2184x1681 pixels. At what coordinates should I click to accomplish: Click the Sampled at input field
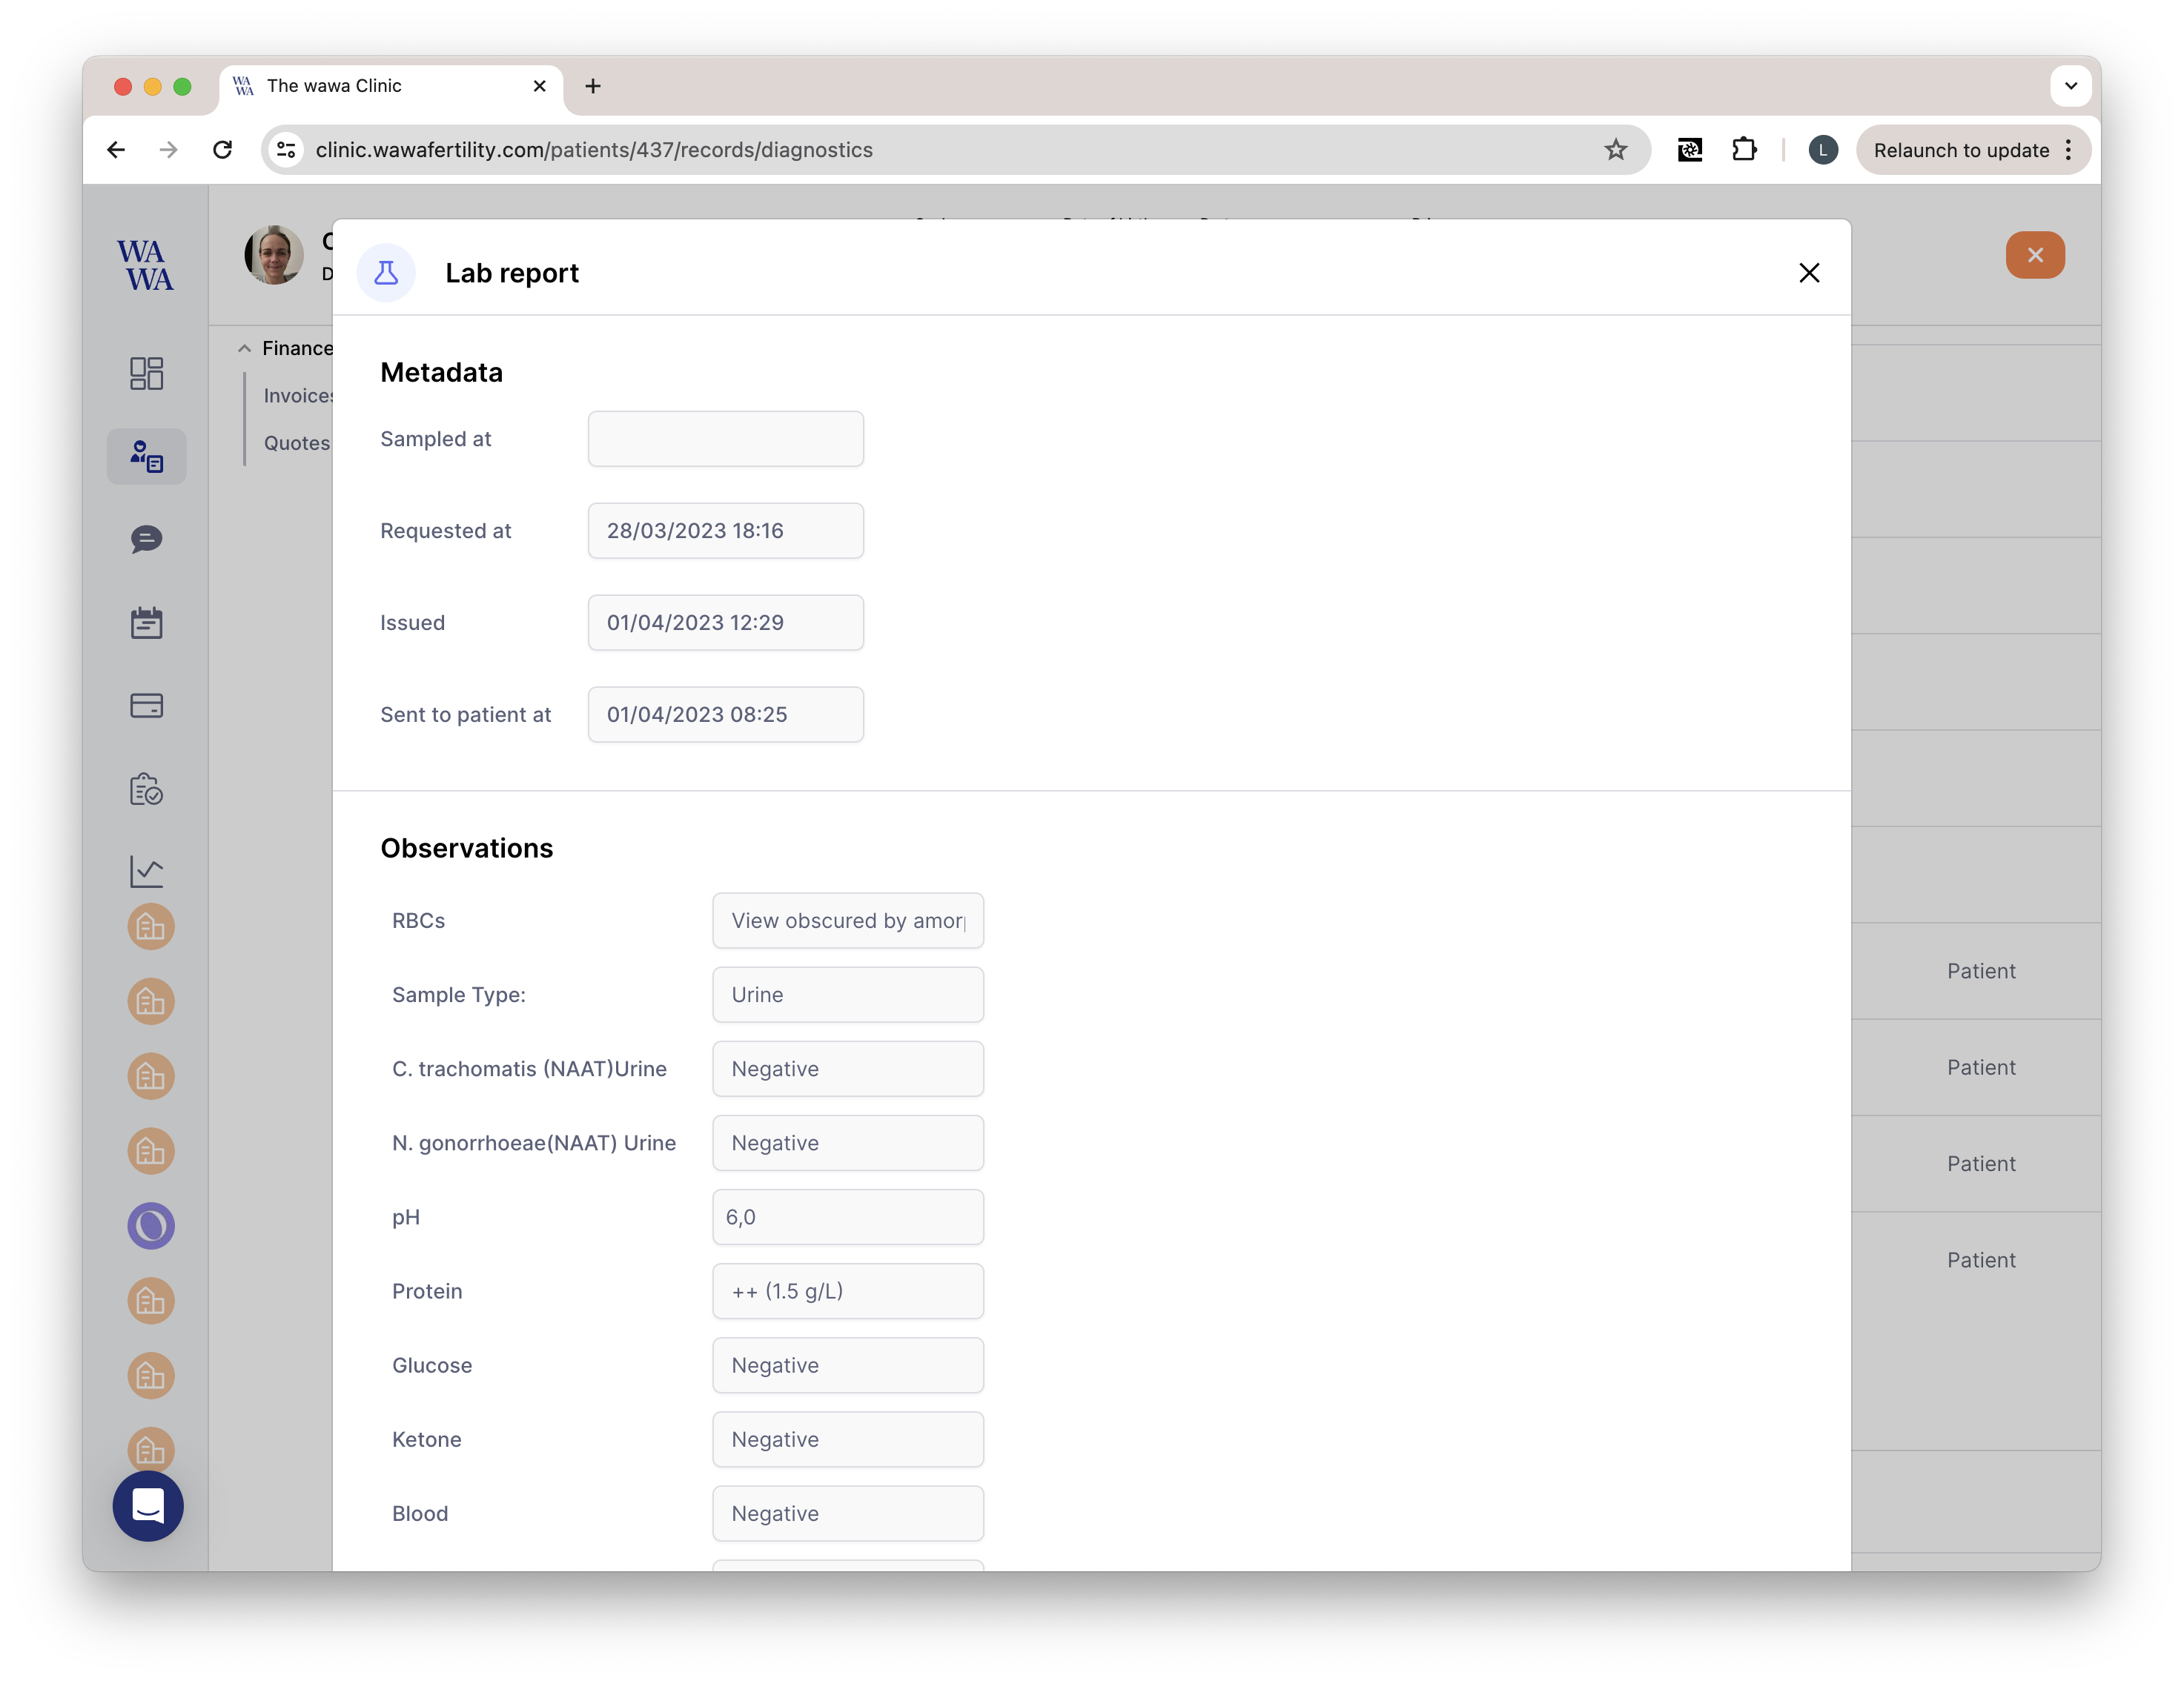pyautogui.click(x=725, y=439)
